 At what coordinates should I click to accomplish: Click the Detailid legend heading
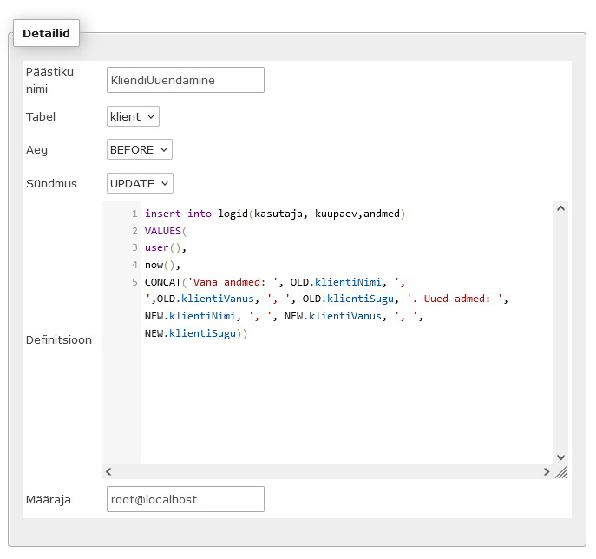pos(46,33)
